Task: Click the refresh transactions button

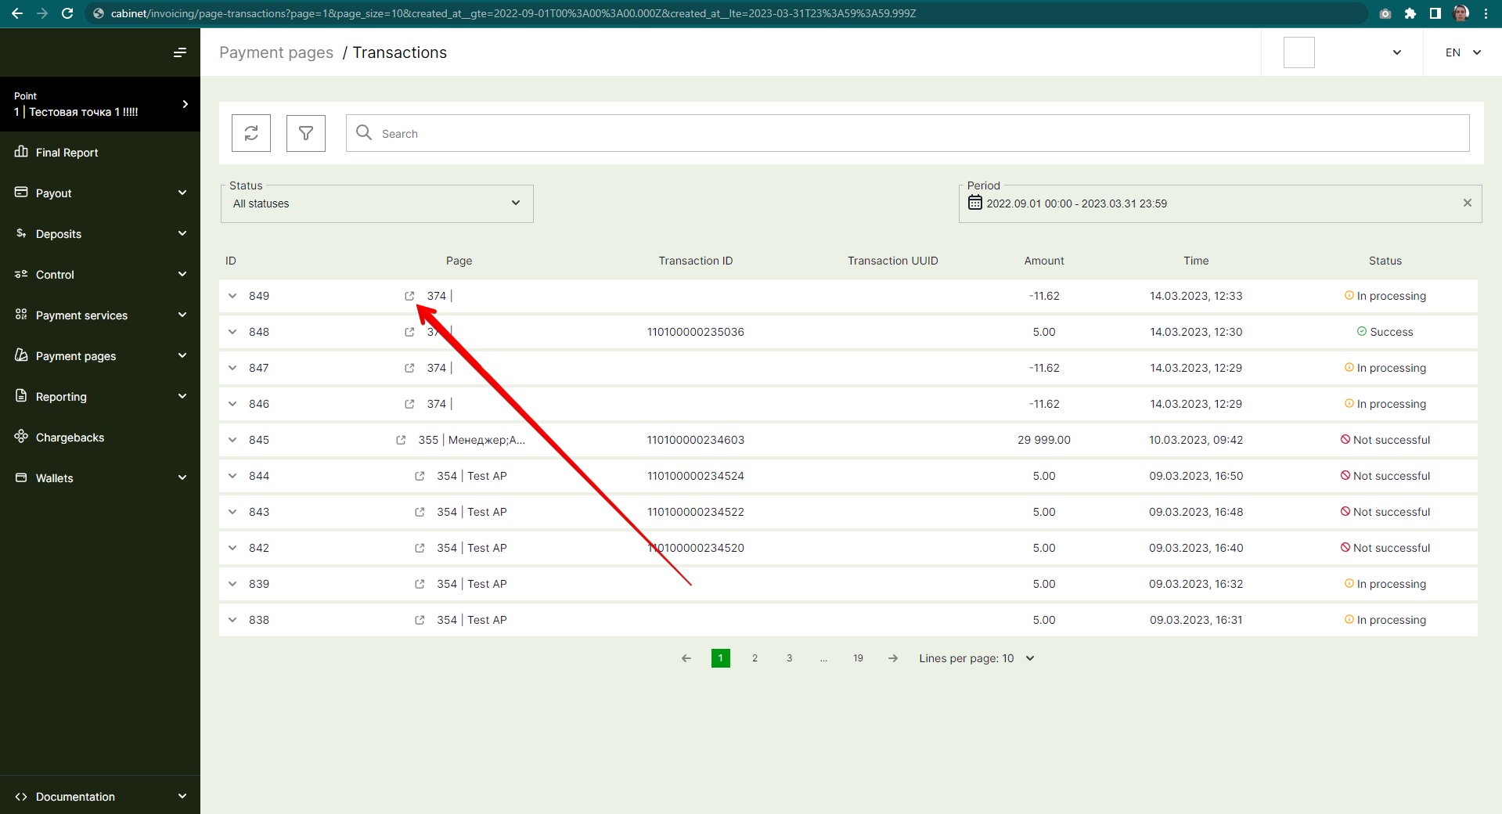Action: click(251, 133)
